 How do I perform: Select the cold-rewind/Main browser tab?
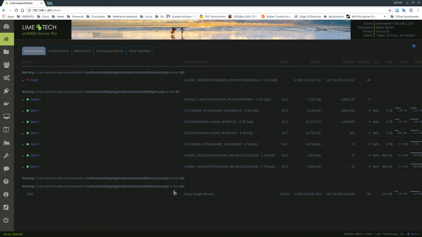click(x=23, y=3)
